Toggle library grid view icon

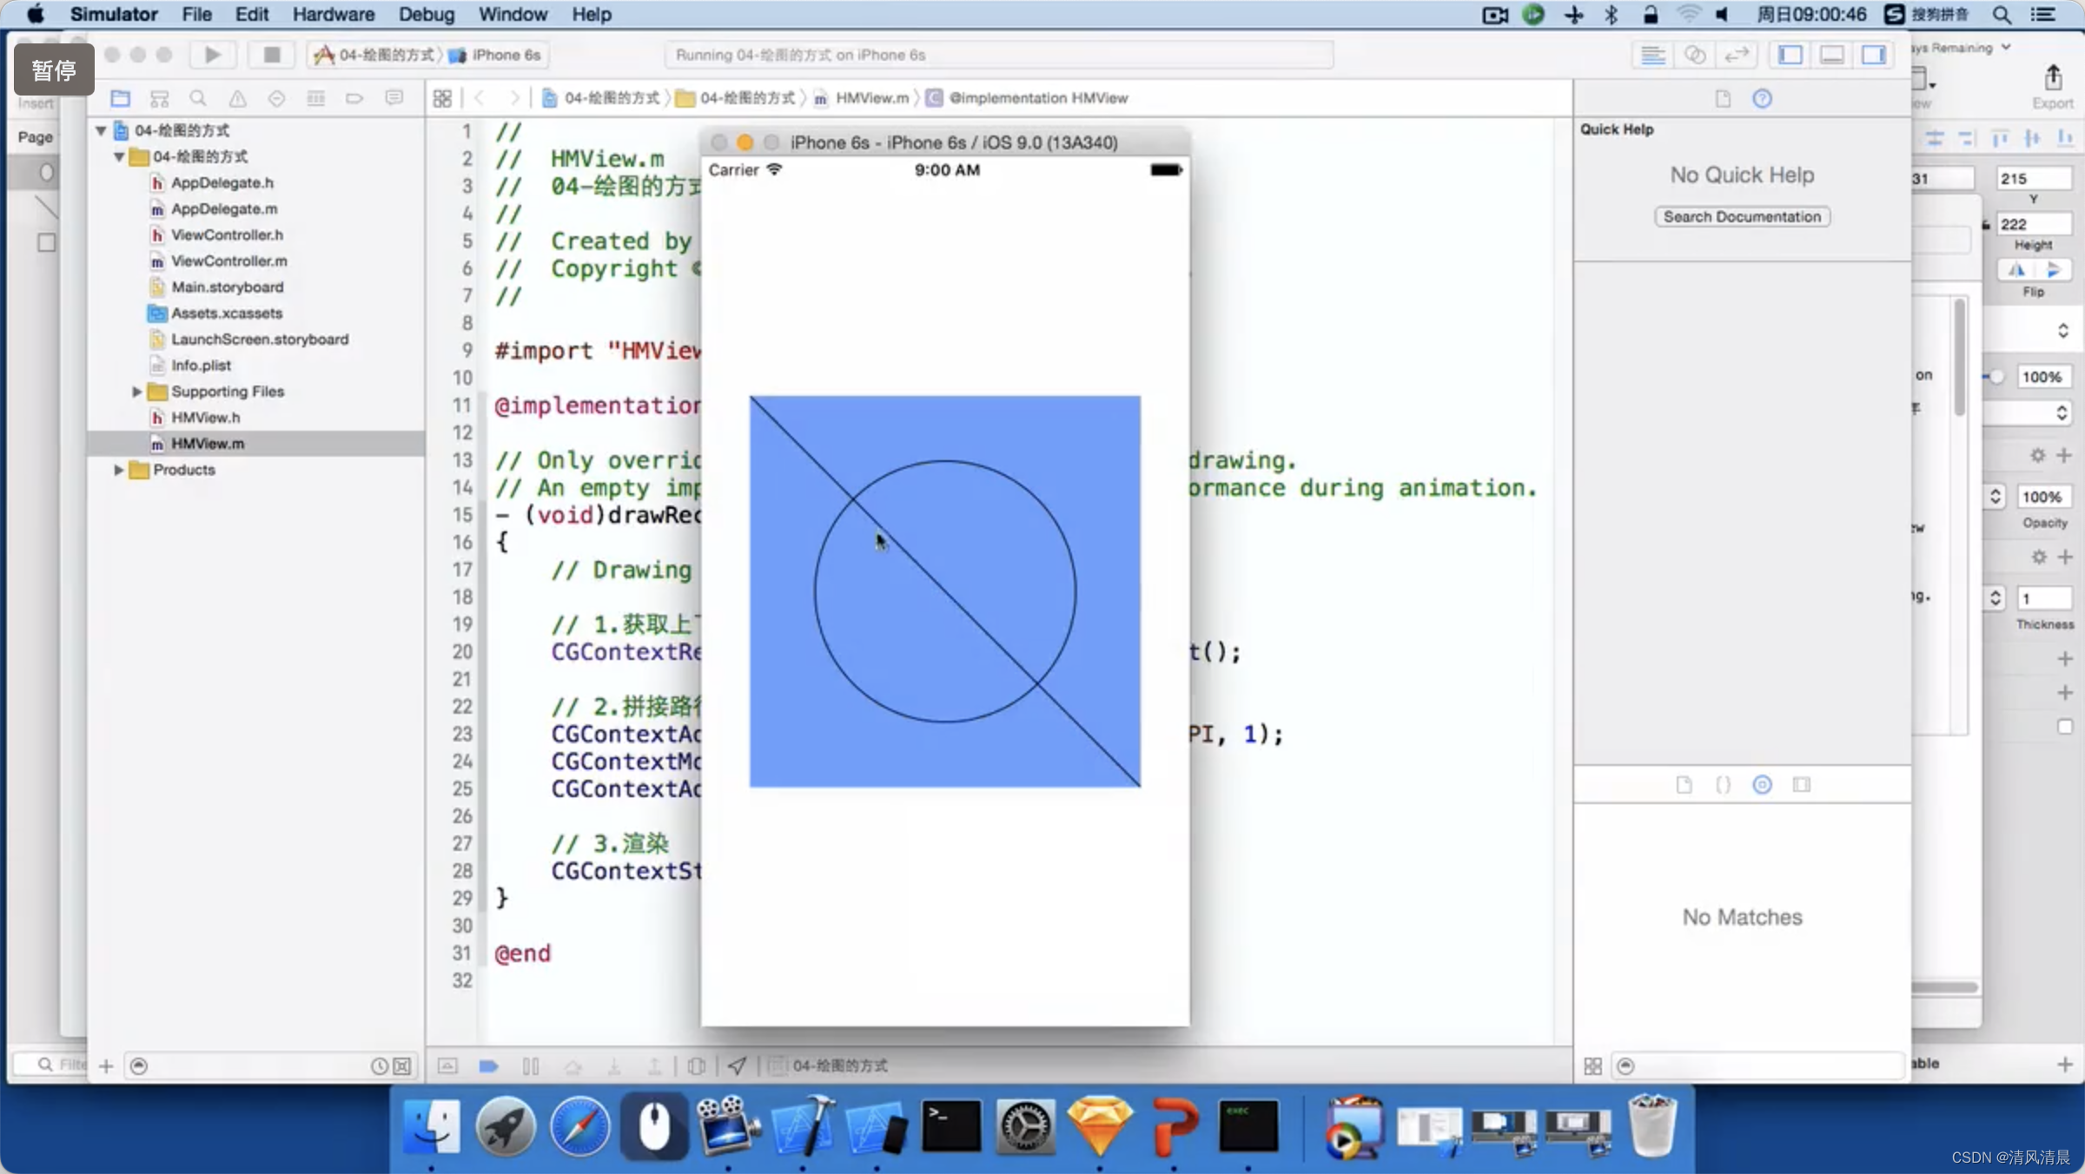pyautogui.click(x=1592, y=1066)
